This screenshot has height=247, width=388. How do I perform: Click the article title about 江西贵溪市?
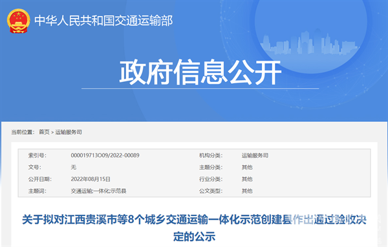pyautogui.click(x=194, y=228)
